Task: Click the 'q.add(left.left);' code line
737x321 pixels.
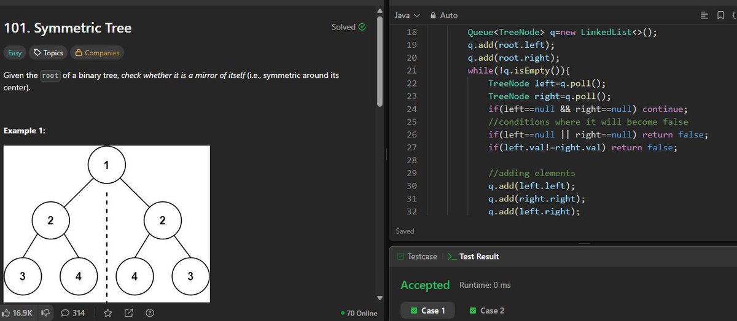Action: (x=532, y=186)
